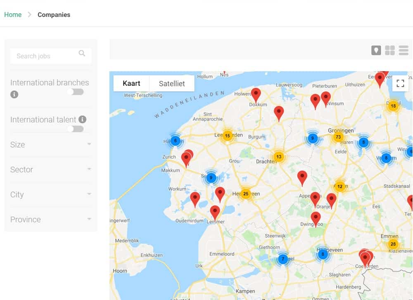Click the Hollum map label
This screenshot has height=300, width=413.
[205, 77]
